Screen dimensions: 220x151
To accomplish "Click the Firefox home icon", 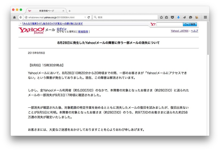I will (x=14, y=17).
